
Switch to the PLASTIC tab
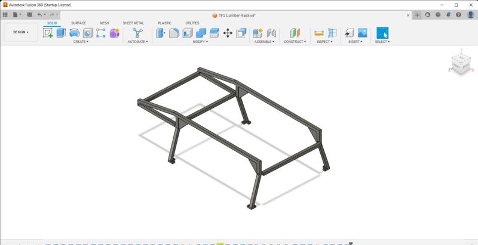[x=165, y=23]
